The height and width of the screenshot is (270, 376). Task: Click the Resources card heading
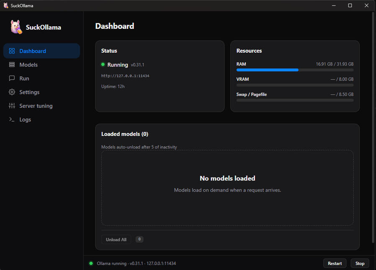click(x=249, y=51)
